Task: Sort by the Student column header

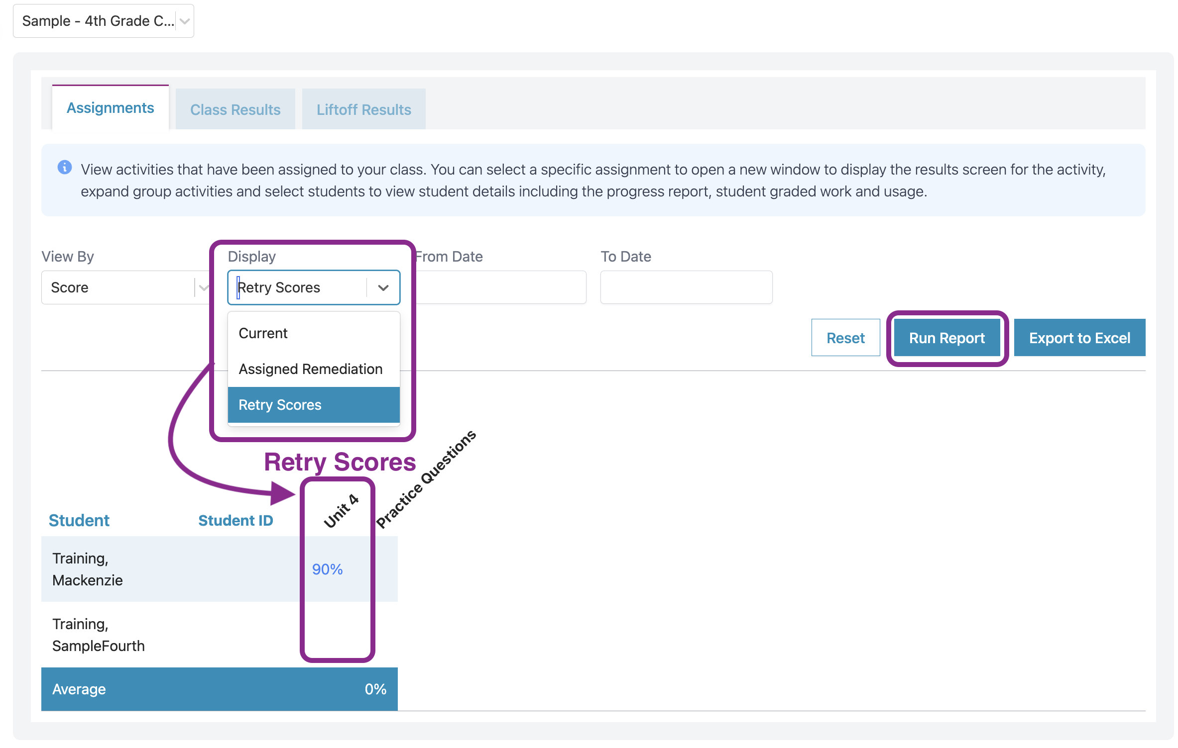Action: pos(79,520)
